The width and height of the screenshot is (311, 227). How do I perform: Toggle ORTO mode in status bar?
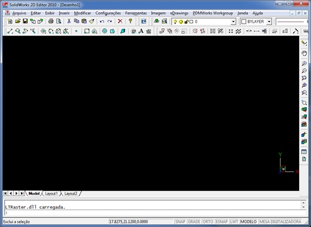[208, 222]
